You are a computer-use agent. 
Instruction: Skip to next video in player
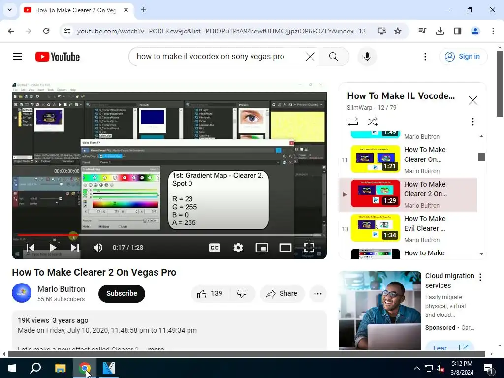(x=75, y=247)
